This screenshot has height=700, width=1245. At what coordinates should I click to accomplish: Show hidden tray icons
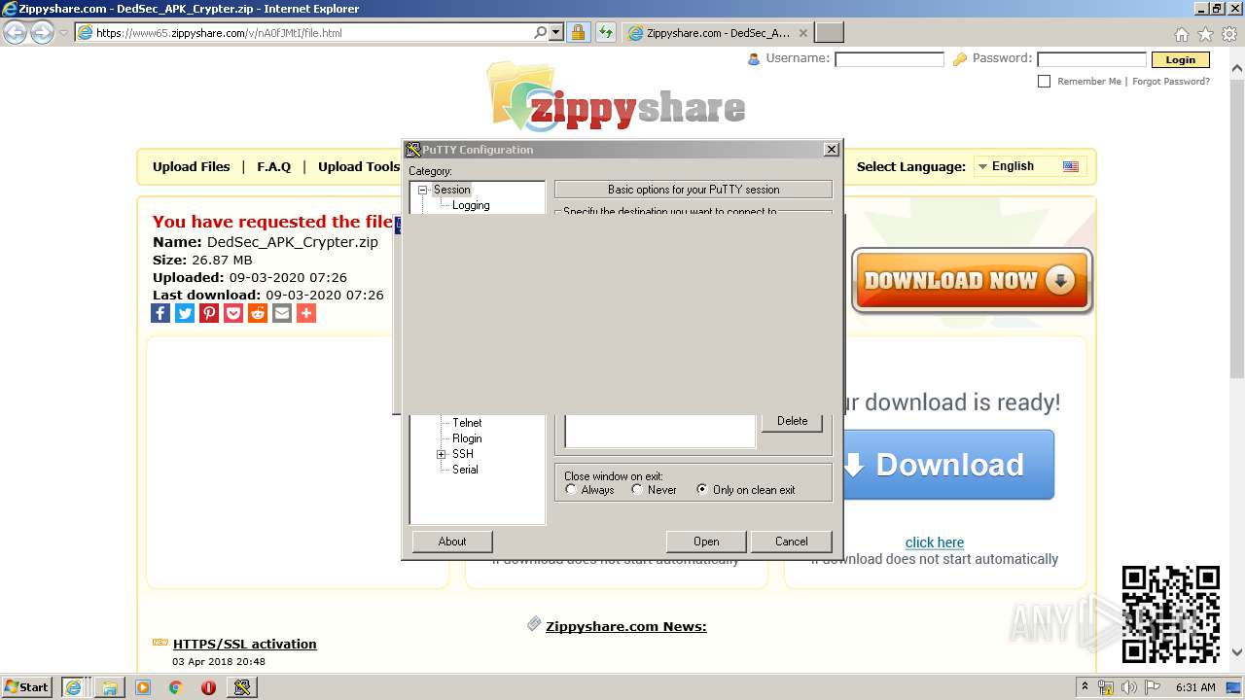point(1085,687)
